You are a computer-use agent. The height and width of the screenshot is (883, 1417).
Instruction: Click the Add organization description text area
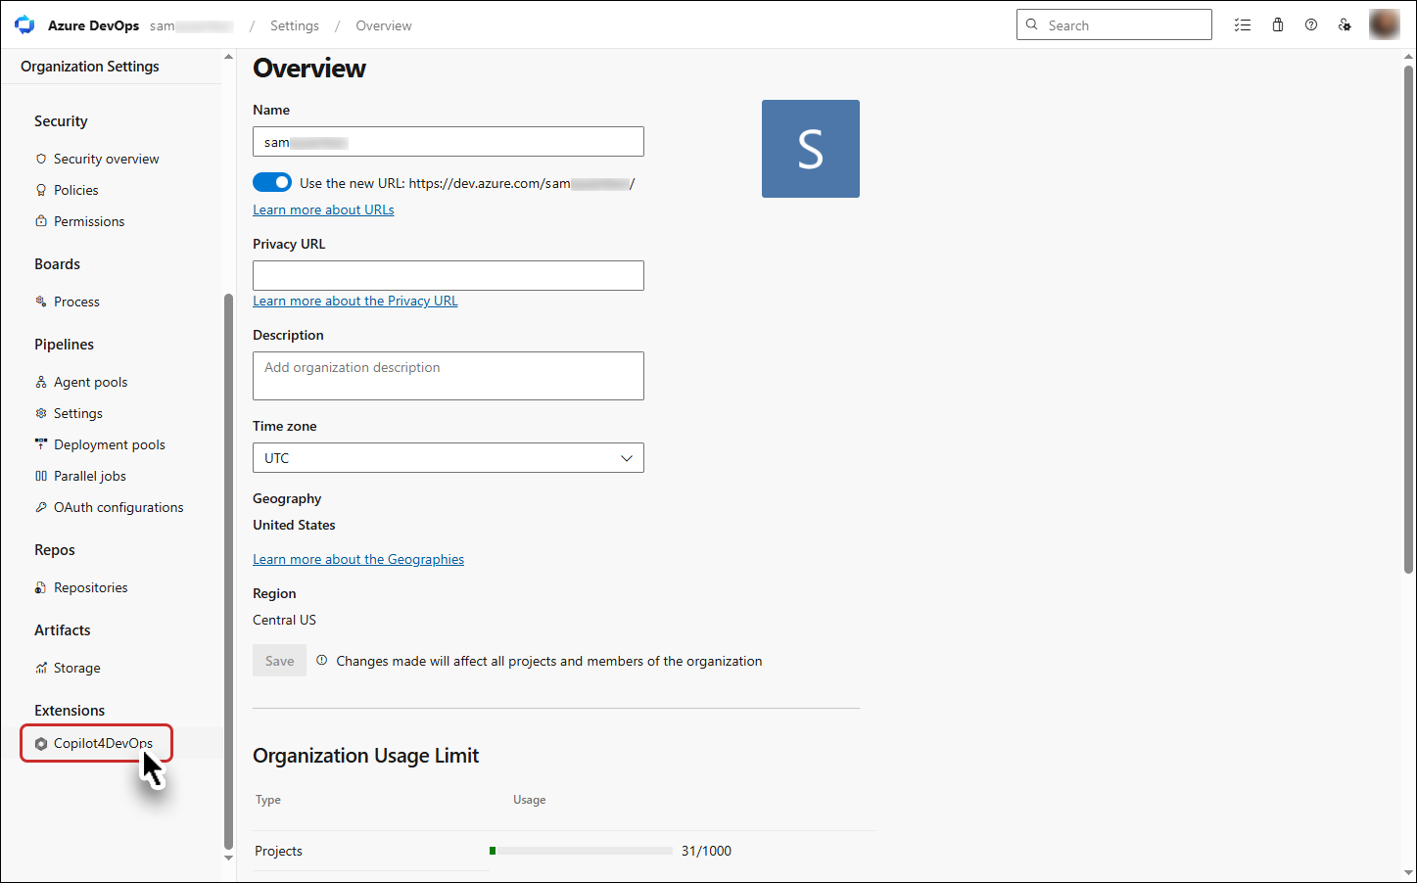(449, 376)
